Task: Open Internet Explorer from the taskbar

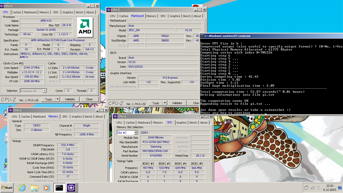Action: pyautogui.click(x=22, y=187)
